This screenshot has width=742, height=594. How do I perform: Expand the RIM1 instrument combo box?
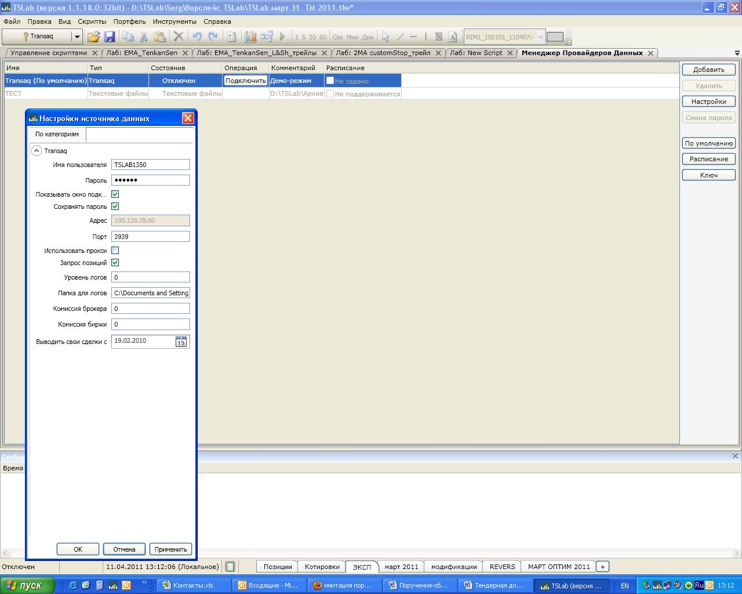(x=540, y=37)
